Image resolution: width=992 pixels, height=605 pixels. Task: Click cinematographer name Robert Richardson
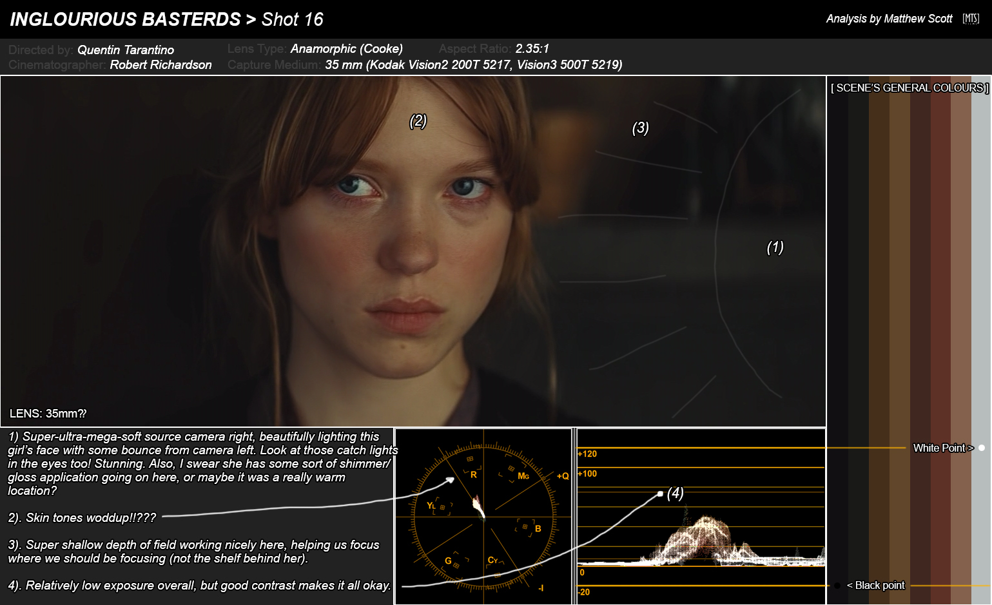tap(160, 64)
